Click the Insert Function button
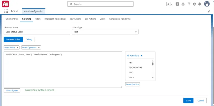The width and height of the screenshot is (214, 106). [x=133, y=84]
